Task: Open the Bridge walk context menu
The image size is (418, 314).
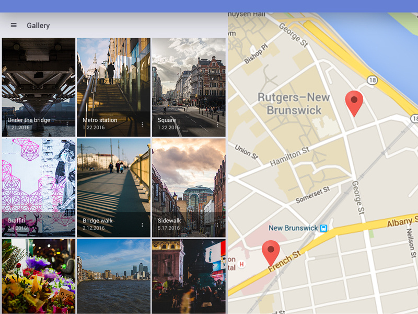Action: (142, 225)
